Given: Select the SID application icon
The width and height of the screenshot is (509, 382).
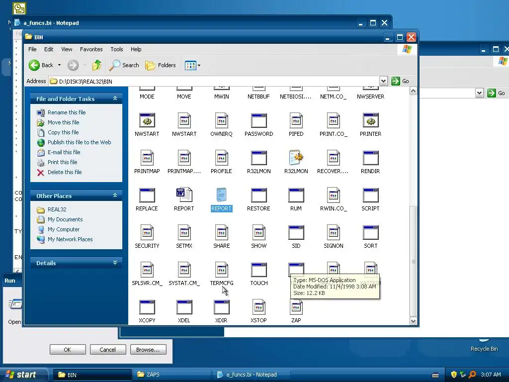Looking at the screenshot, I should coord(296,233).
